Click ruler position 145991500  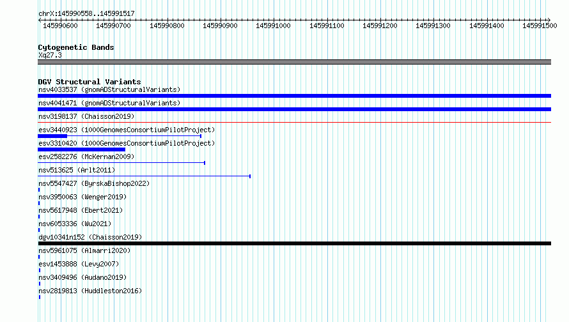[540, 26]
